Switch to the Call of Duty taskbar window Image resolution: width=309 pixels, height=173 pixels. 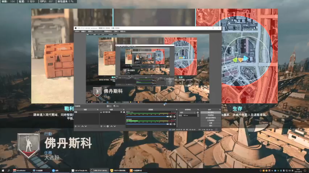click(80, 171)
